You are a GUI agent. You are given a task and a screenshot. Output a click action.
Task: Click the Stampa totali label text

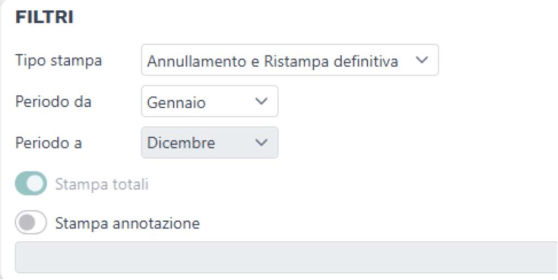(x=101, y=185)
